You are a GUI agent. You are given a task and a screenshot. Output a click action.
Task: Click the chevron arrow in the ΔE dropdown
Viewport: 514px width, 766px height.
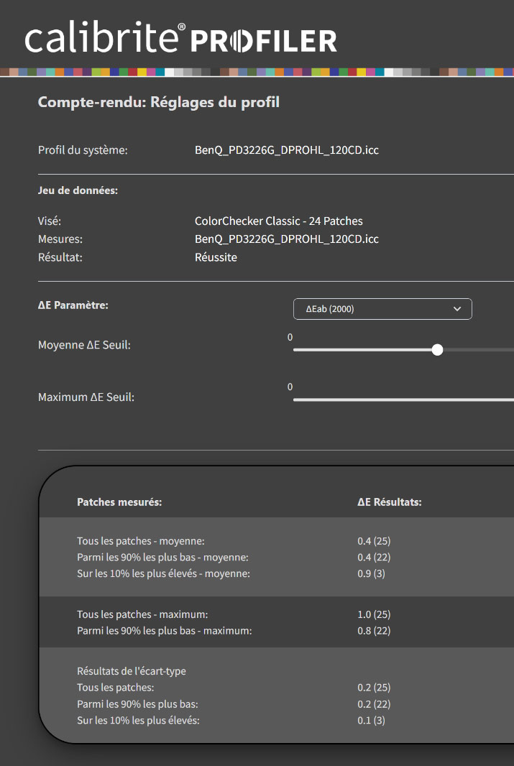coord(457,309)
